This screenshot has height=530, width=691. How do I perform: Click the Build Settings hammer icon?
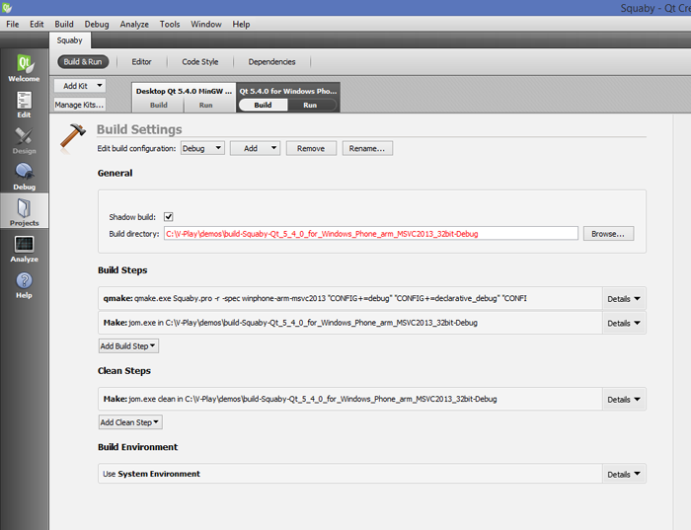coord(72,137)
